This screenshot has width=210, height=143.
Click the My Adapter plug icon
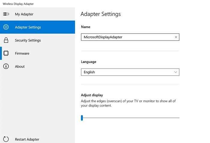(6, 14)
